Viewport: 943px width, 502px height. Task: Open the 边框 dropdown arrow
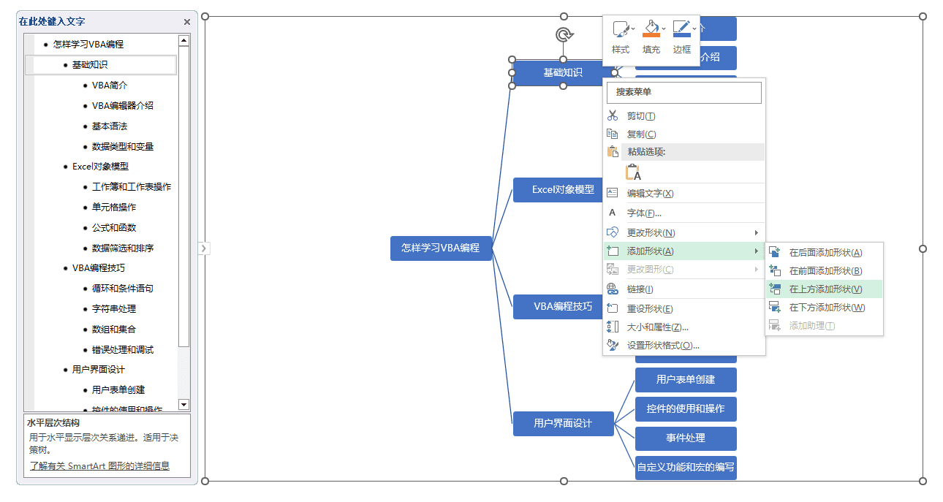click(694, 28)
